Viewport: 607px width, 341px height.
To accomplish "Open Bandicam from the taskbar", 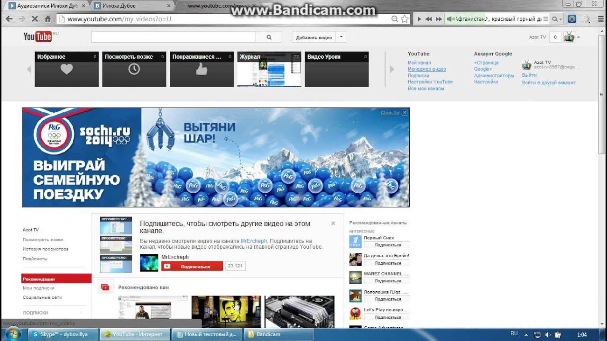I will click(279, 334).
